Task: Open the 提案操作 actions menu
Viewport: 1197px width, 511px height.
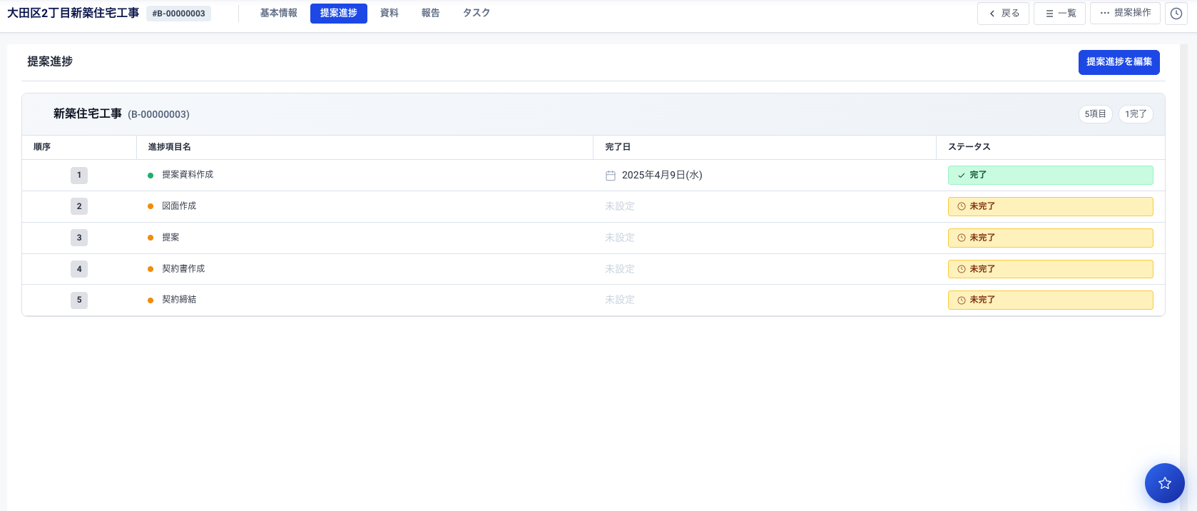Action: click(x=1125, y=14)
